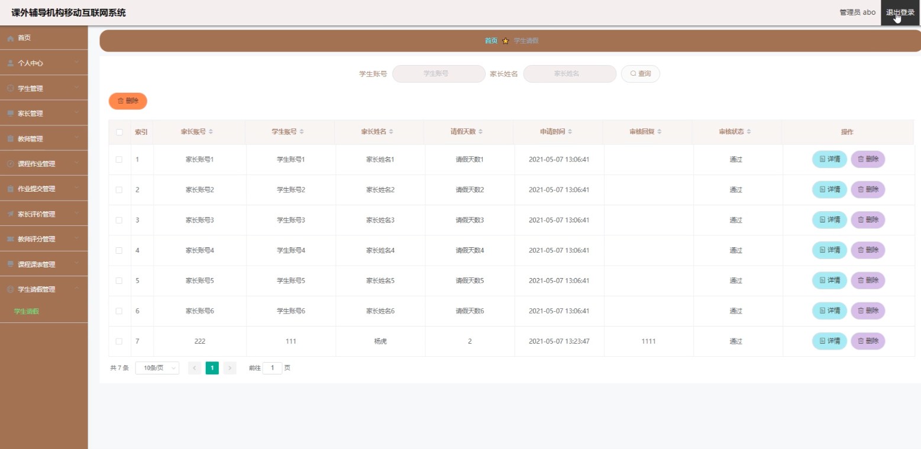Check the box for row 家长账号5
This screenshot has width=921, height=449.
point(119,280)
